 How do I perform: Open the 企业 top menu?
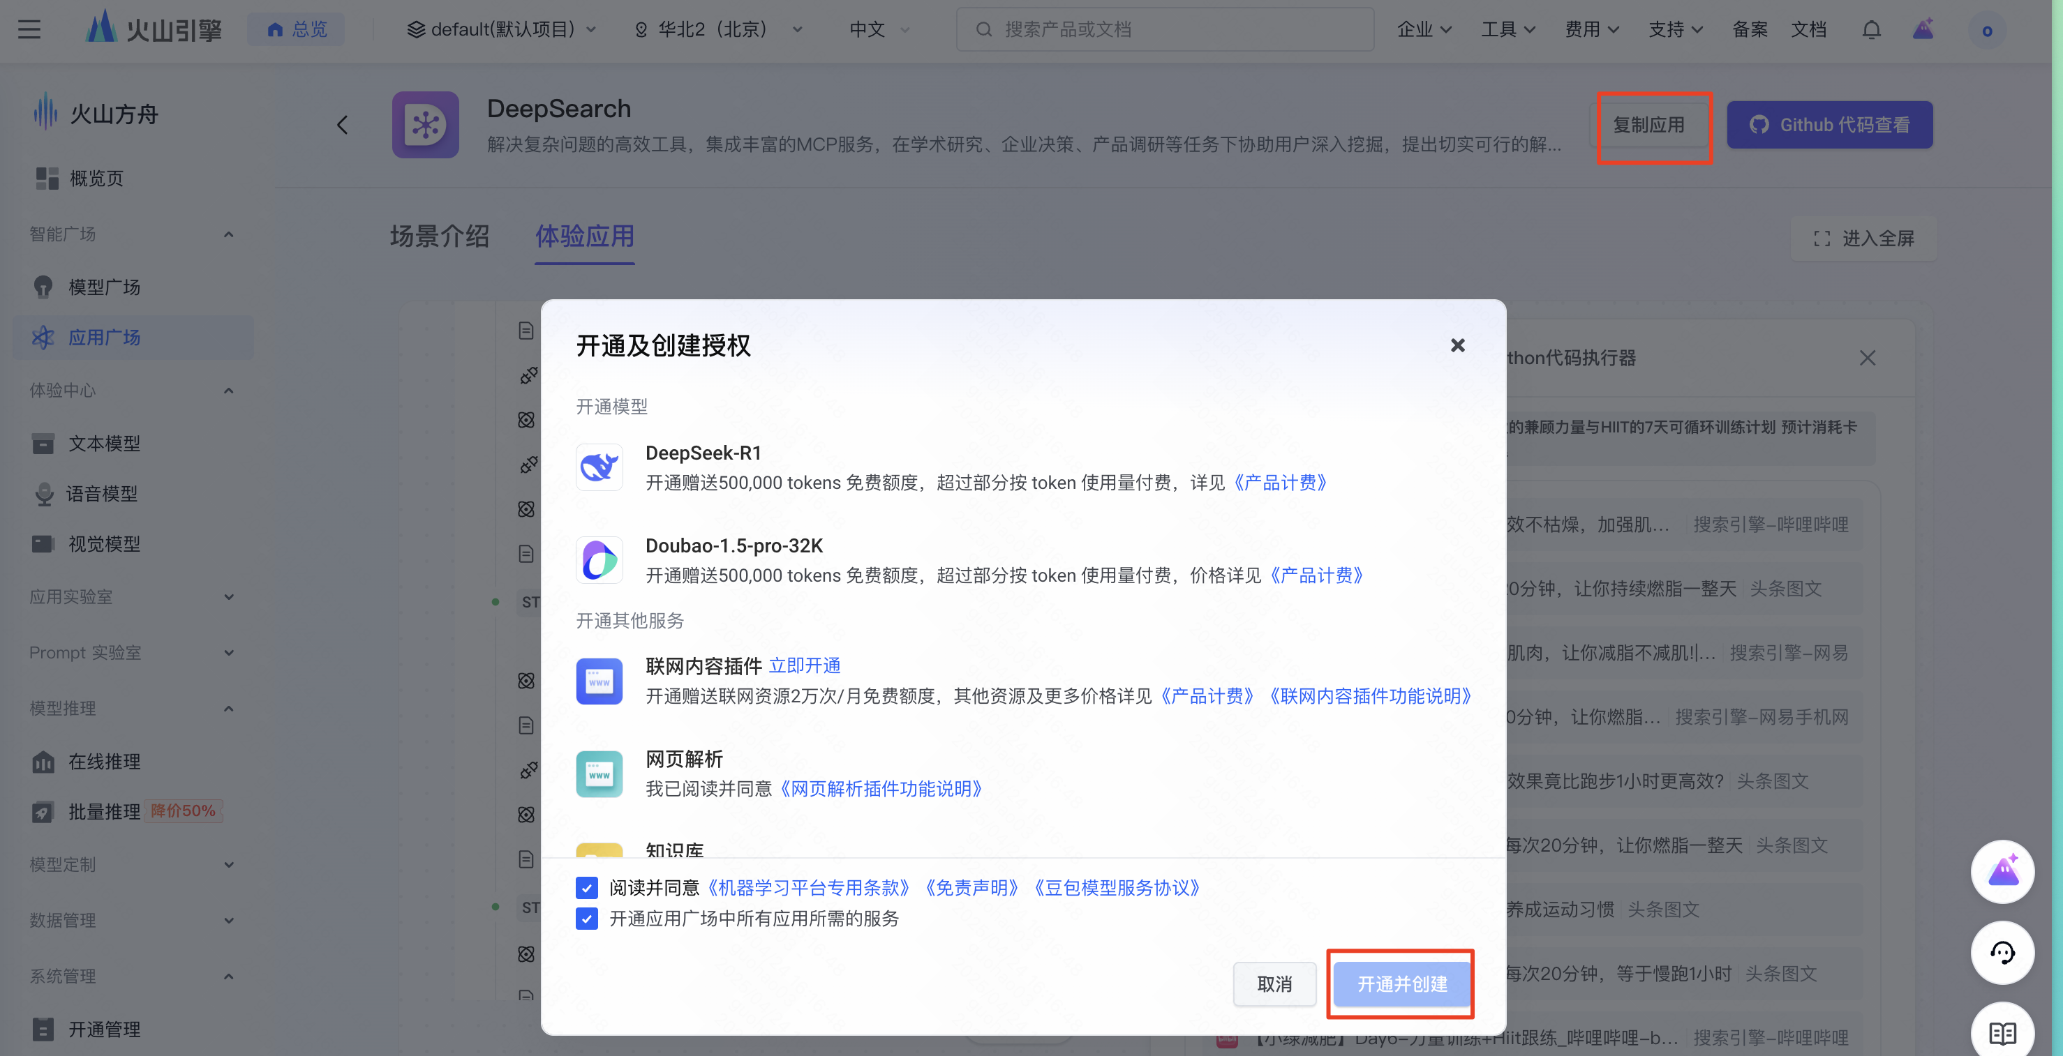1424,29
